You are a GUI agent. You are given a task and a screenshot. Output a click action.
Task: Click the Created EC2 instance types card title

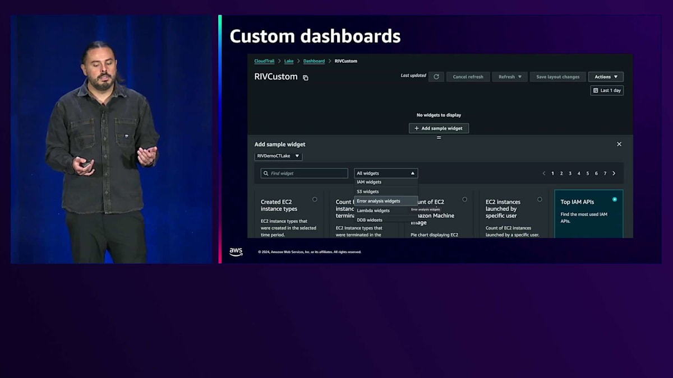point(279,206)
